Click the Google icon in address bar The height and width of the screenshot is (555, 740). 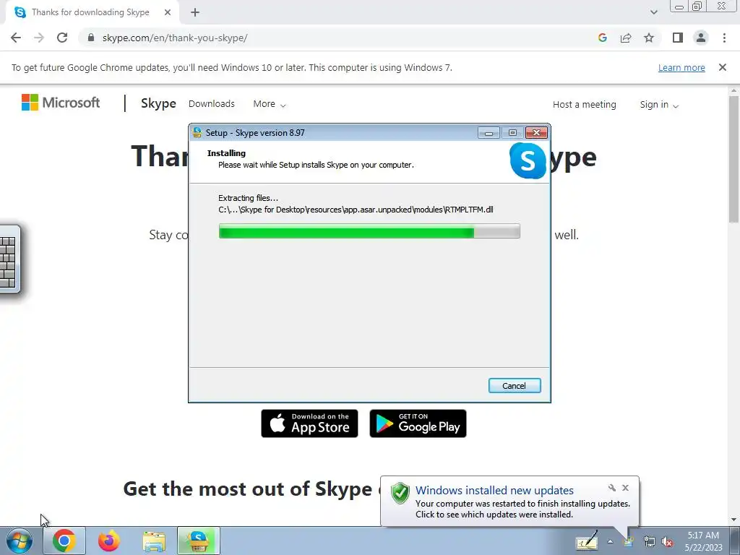tap(602, 38)
